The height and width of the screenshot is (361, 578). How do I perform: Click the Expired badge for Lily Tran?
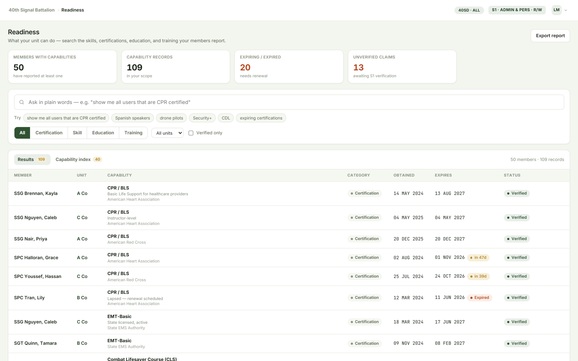pos(480,298)
